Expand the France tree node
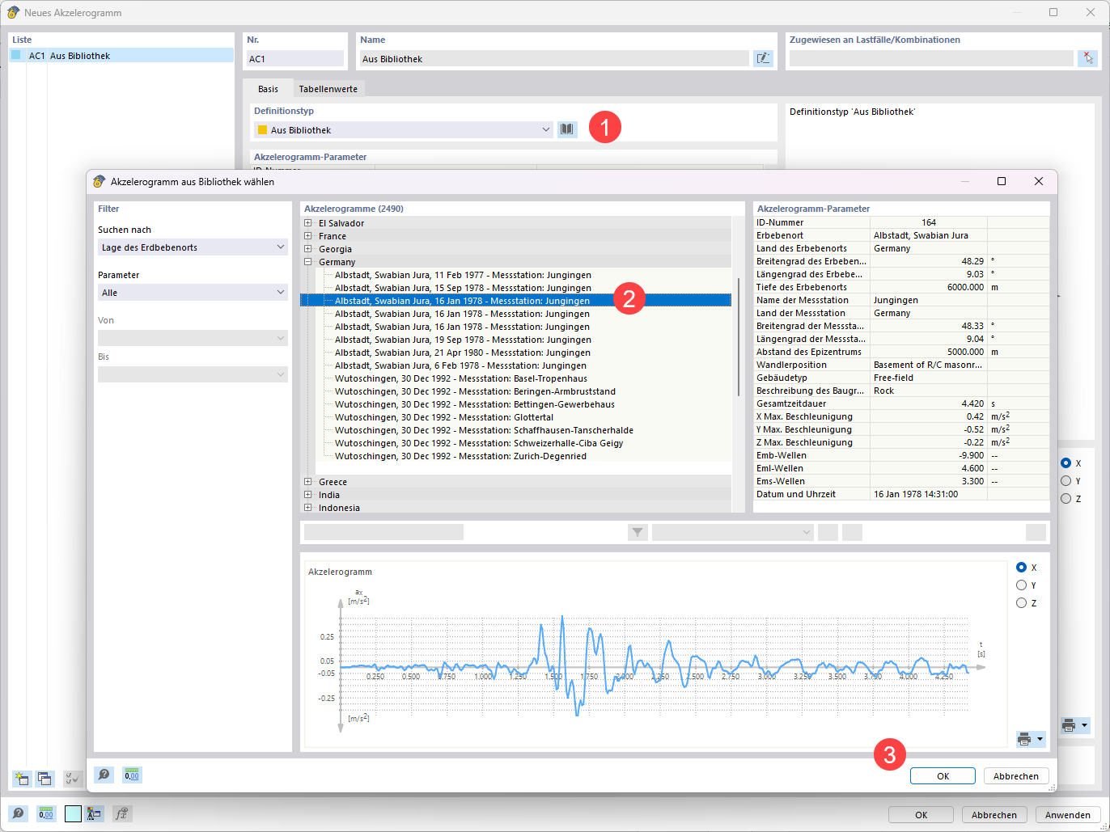1110x832 pixels. coord(308,236)
